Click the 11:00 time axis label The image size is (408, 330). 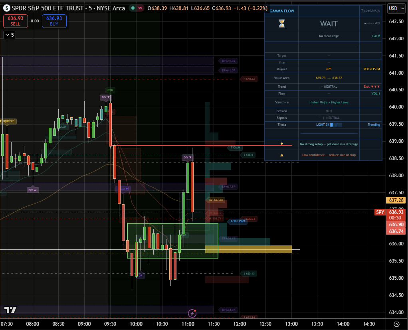pyautogui.click(x=188, y=324)
